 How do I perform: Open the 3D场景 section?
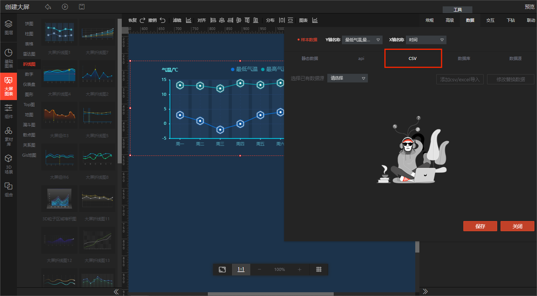pos(8,164)
